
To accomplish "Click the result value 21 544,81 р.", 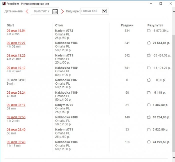I will [161, 43].
